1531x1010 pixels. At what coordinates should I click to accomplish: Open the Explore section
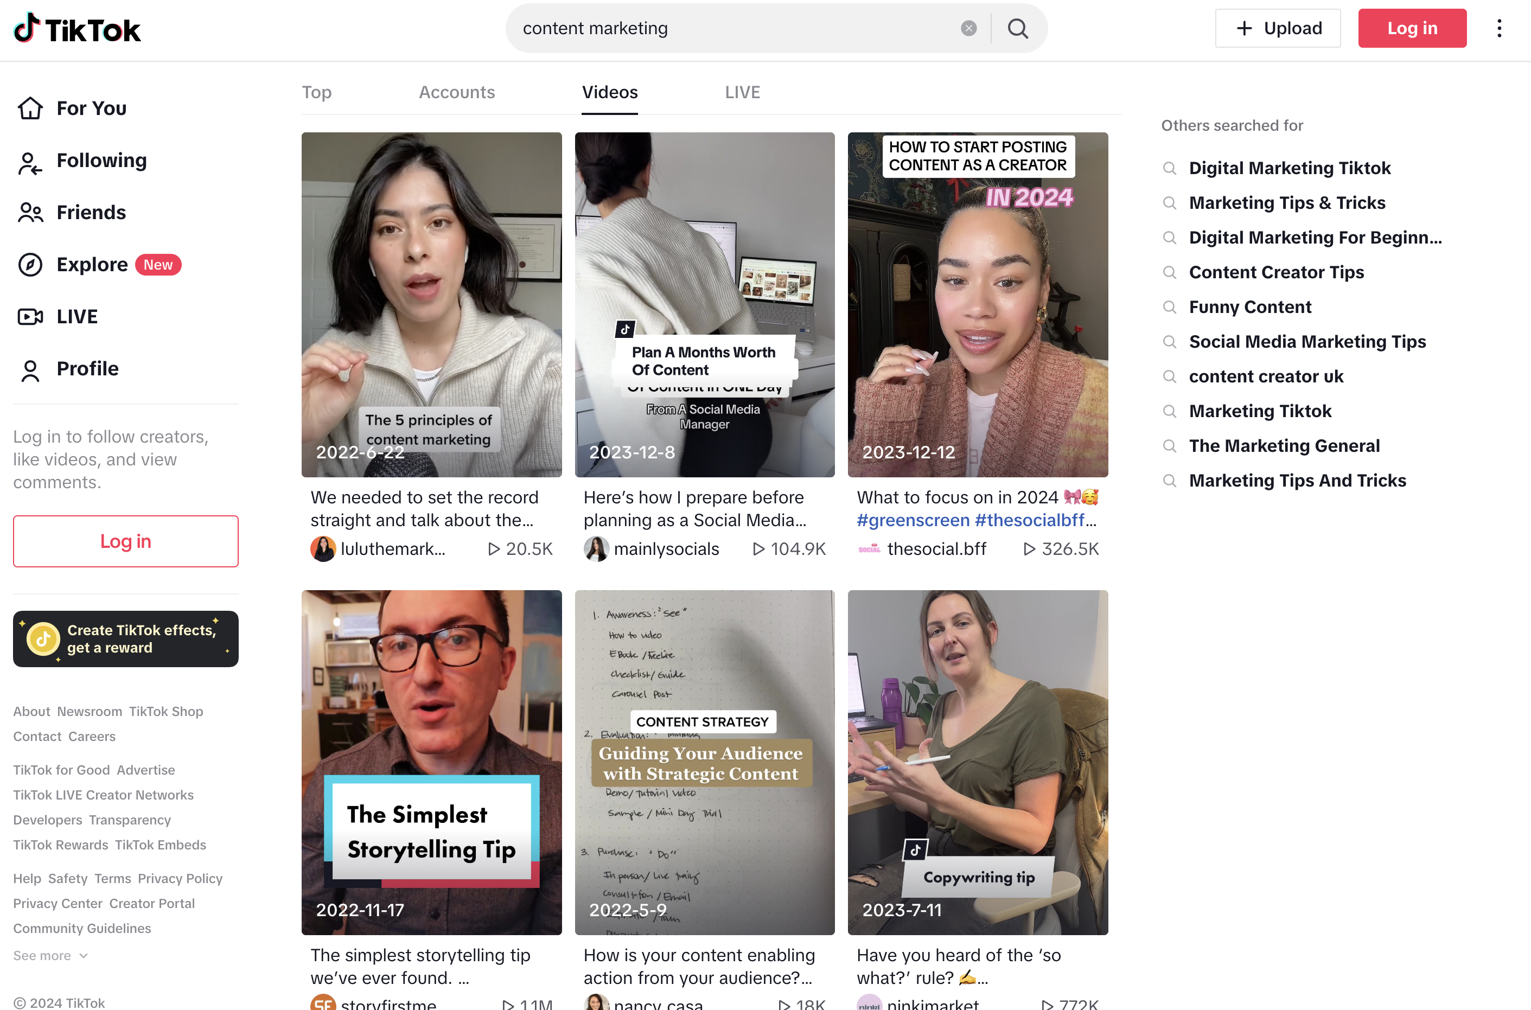click(x=92, y=265)
